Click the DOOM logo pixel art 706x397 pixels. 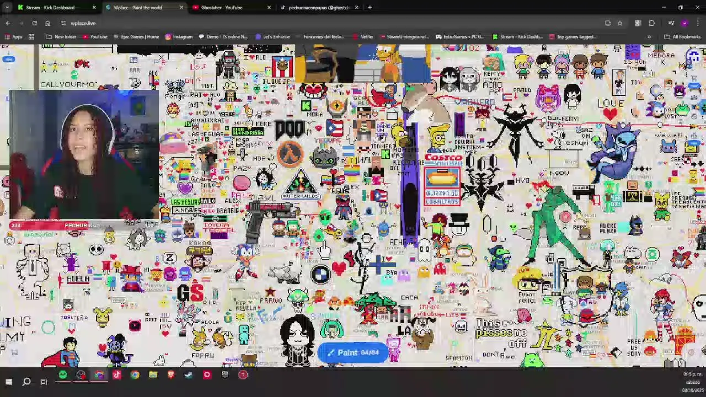[289, 129]
